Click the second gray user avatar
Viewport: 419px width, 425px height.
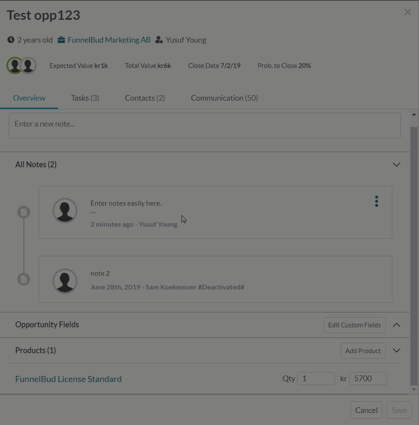[x=28, y=65]
